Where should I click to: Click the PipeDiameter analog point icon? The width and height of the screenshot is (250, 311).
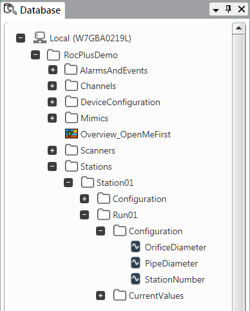click(135, 263)
